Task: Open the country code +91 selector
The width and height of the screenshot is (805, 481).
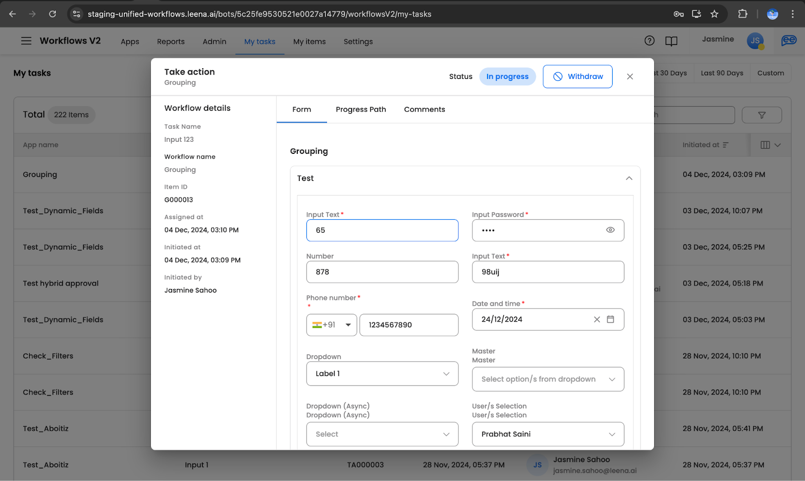Action: point(332,325)
